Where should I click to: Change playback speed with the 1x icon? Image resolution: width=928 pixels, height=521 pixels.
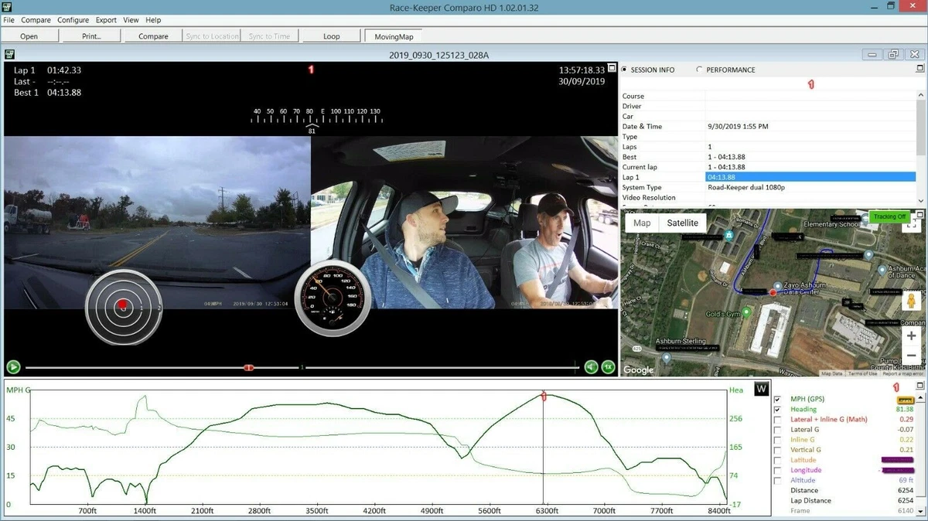(x=609, y=367)
